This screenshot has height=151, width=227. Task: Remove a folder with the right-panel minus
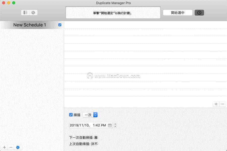coord(223,104)
